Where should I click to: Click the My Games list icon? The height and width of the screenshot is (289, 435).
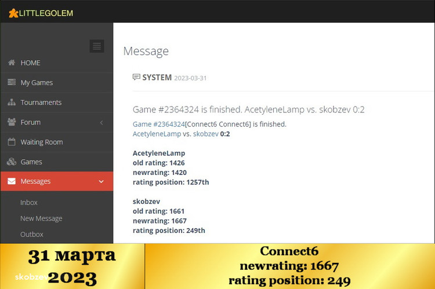(12, 82)
